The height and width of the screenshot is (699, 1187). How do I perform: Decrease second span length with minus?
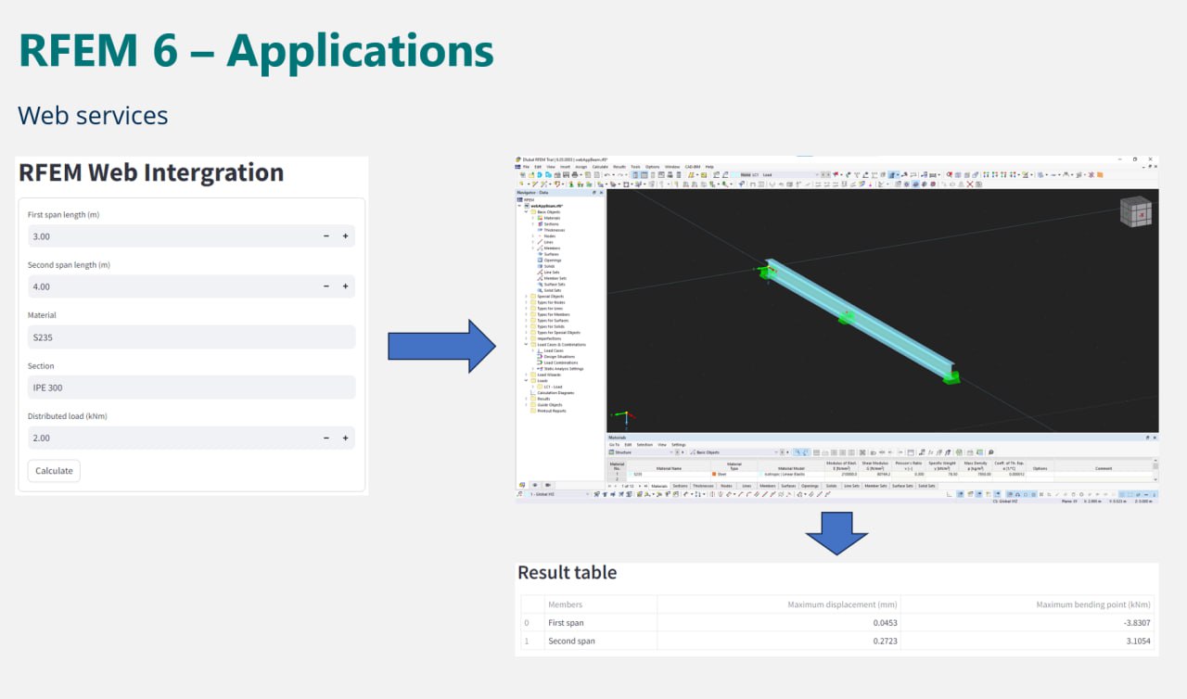(326, 286)
